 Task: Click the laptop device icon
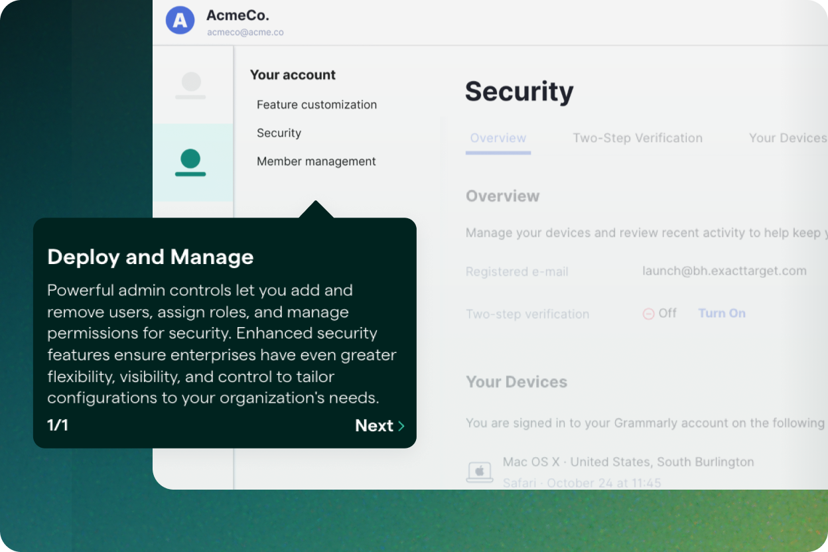[480, 472]
